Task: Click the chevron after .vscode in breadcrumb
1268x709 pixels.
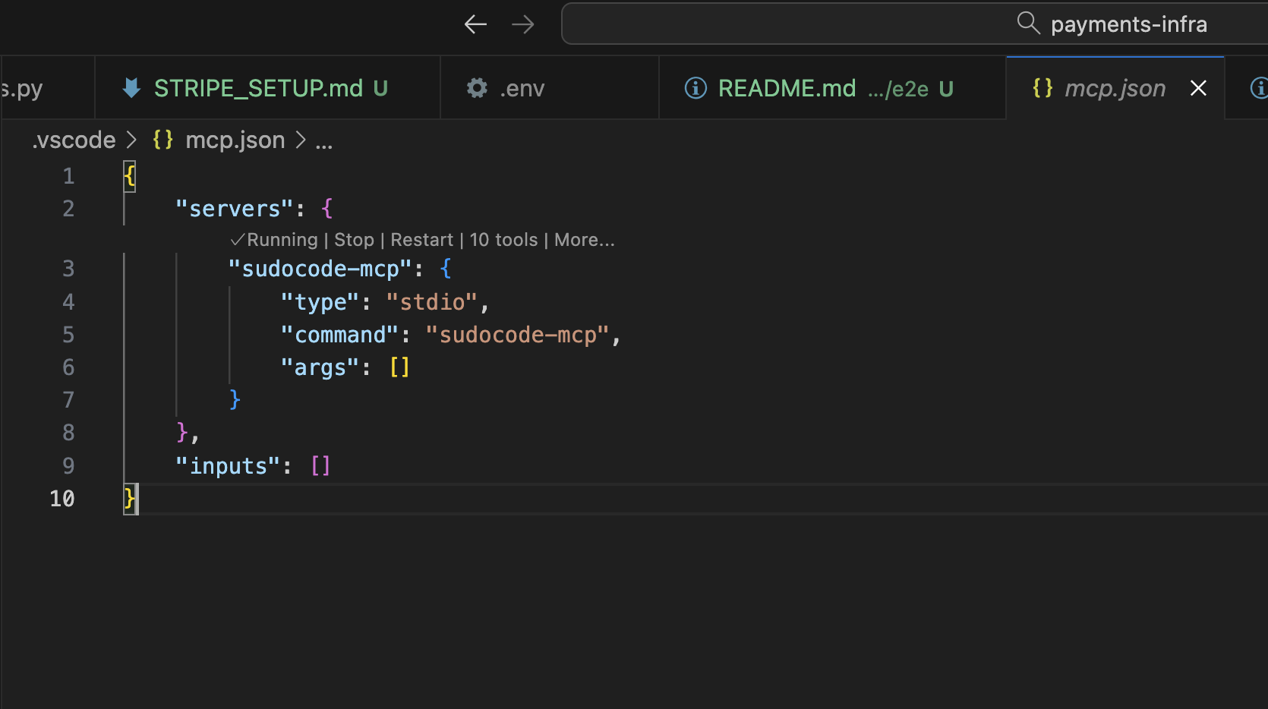Action: pyautogui.click(x=131, y=140)
